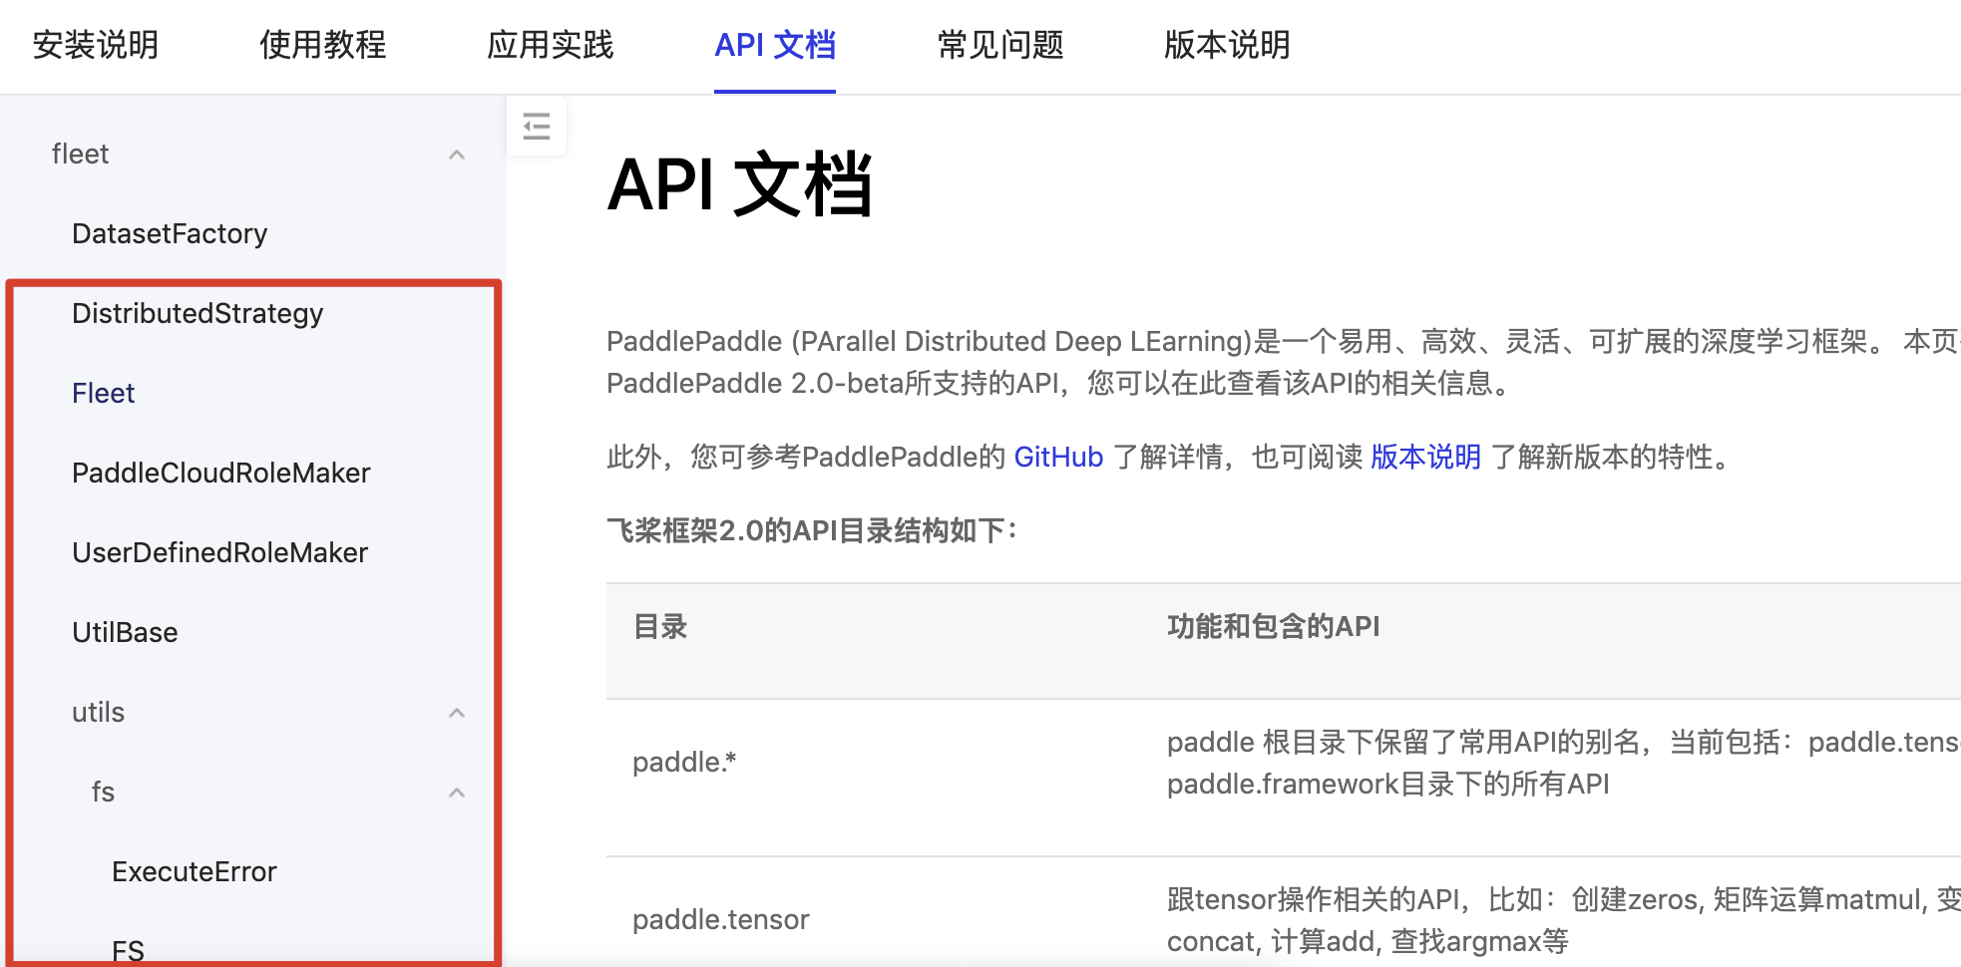Collapse the fleet section chevron

point(457,155)
